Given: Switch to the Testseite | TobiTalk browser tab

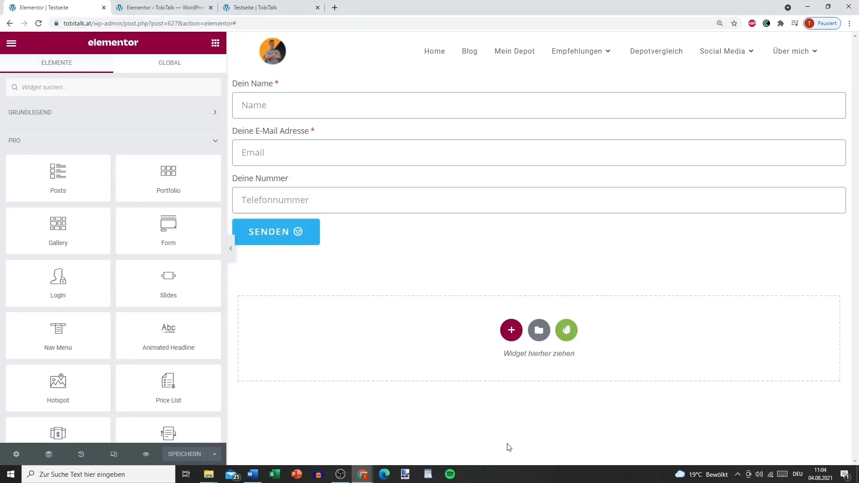Looking at the screenshot, I should coord(271,8).
